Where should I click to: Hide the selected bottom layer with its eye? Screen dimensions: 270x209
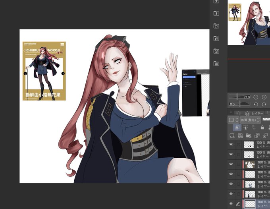[231, 204]
